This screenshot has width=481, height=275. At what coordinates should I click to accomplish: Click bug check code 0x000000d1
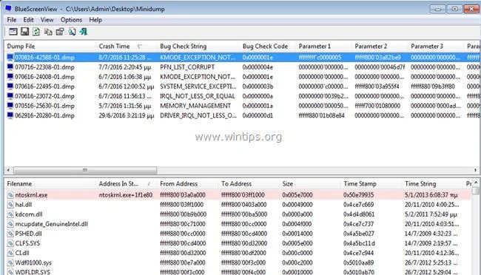tap(258, 115)
